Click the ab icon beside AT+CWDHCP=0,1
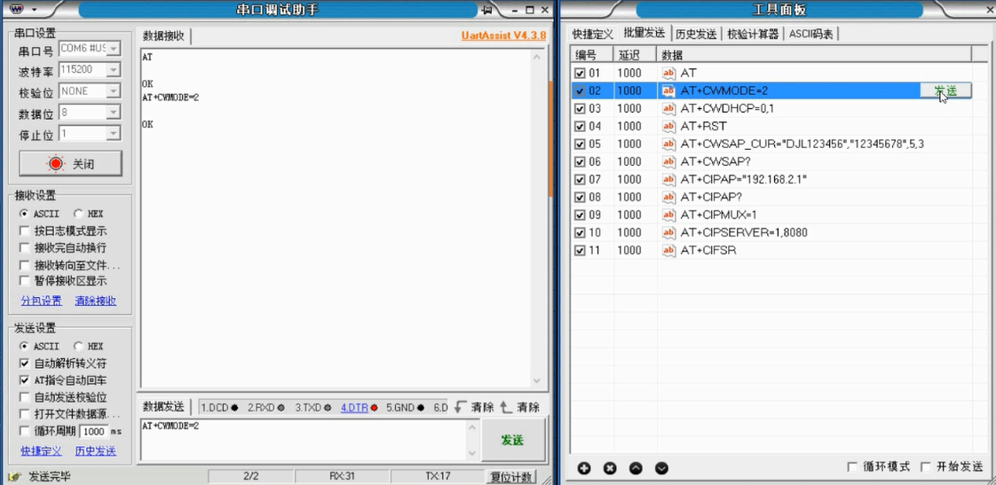This screenshot has width=996, height=485. click(x=668, y=108)
